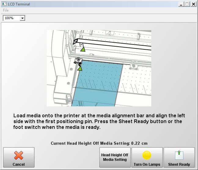Click the LCD Terminal title bar icon
Viewport: 198px width, 170px height.
coord(4,4)
